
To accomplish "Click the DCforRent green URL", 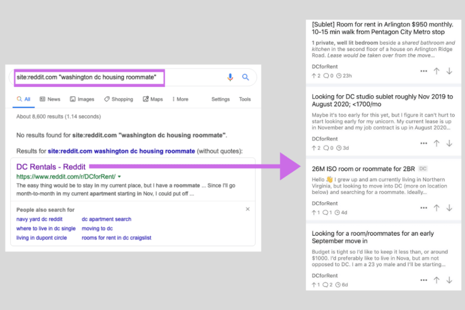I will (66, 177).
